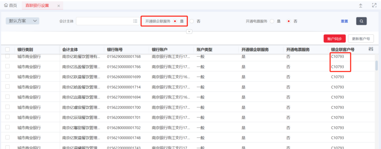This screenshot has height=149, width=381.
Task: Select 是 for 开通电票服务
Action: (272, 21)
